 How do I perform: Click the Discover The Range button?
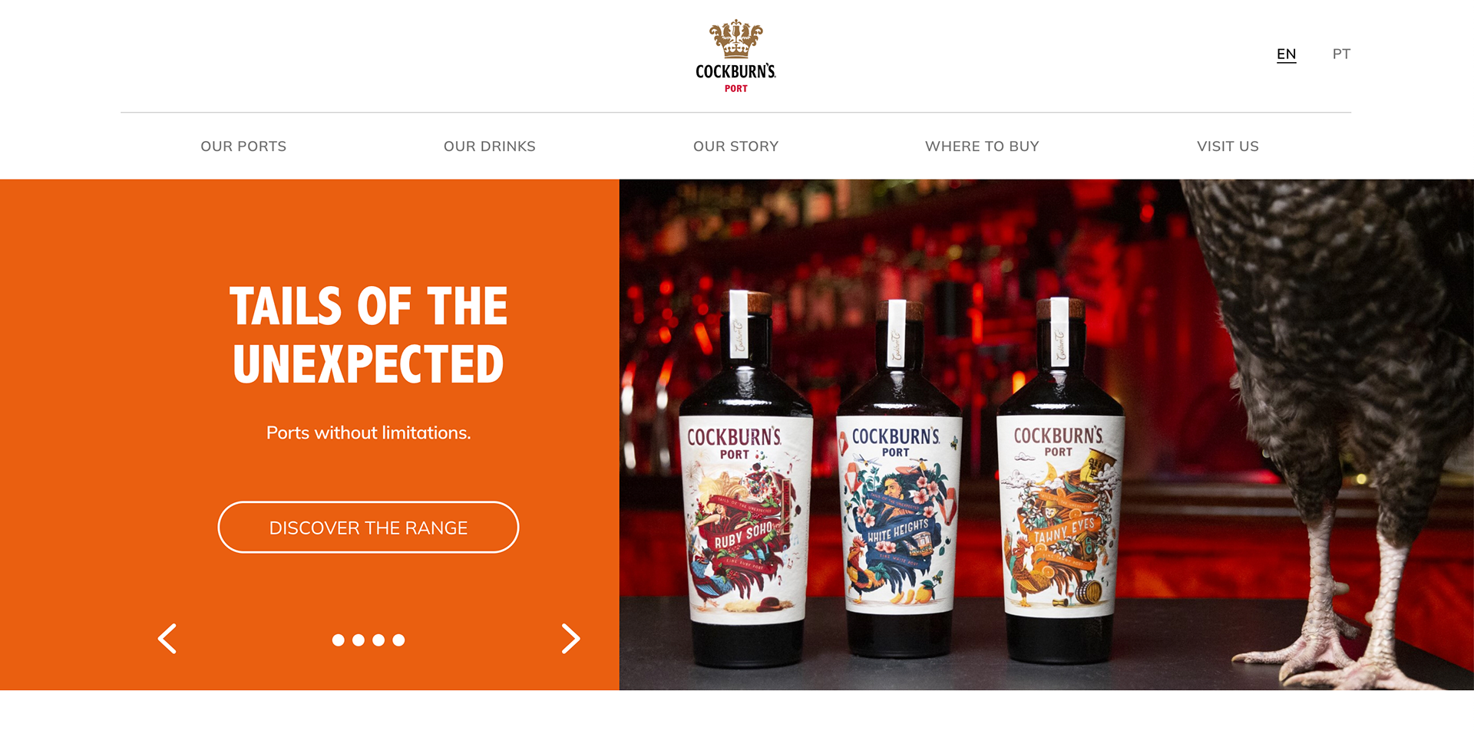click(x=368, y=528)
